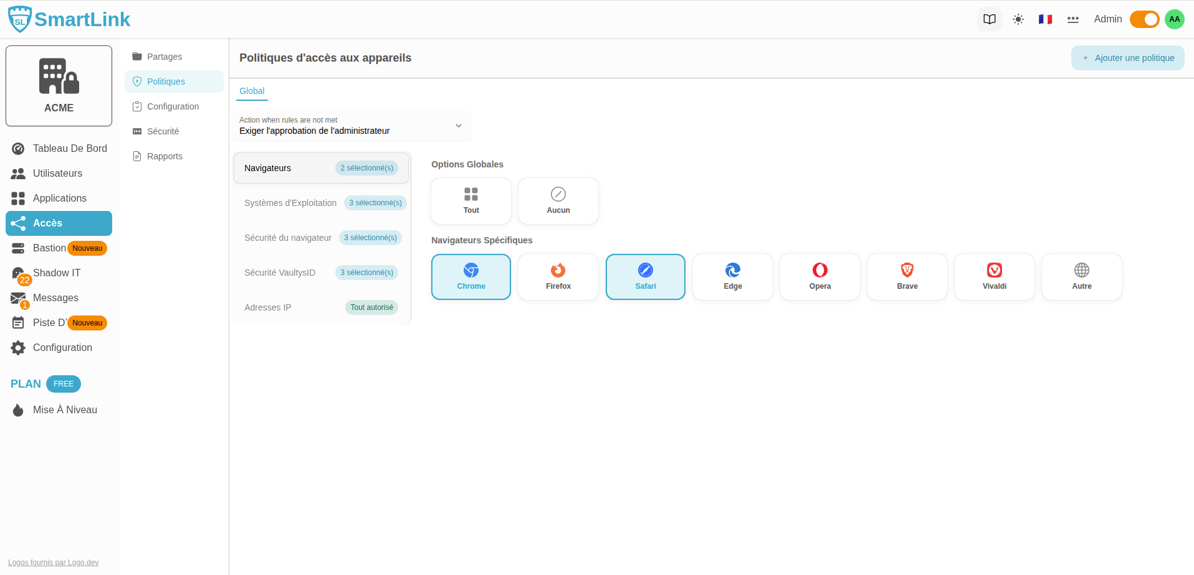Viewport: 1194px width, 575px height.
Task: Open Shadow IT in the sidebar
Action: (57, 273)
